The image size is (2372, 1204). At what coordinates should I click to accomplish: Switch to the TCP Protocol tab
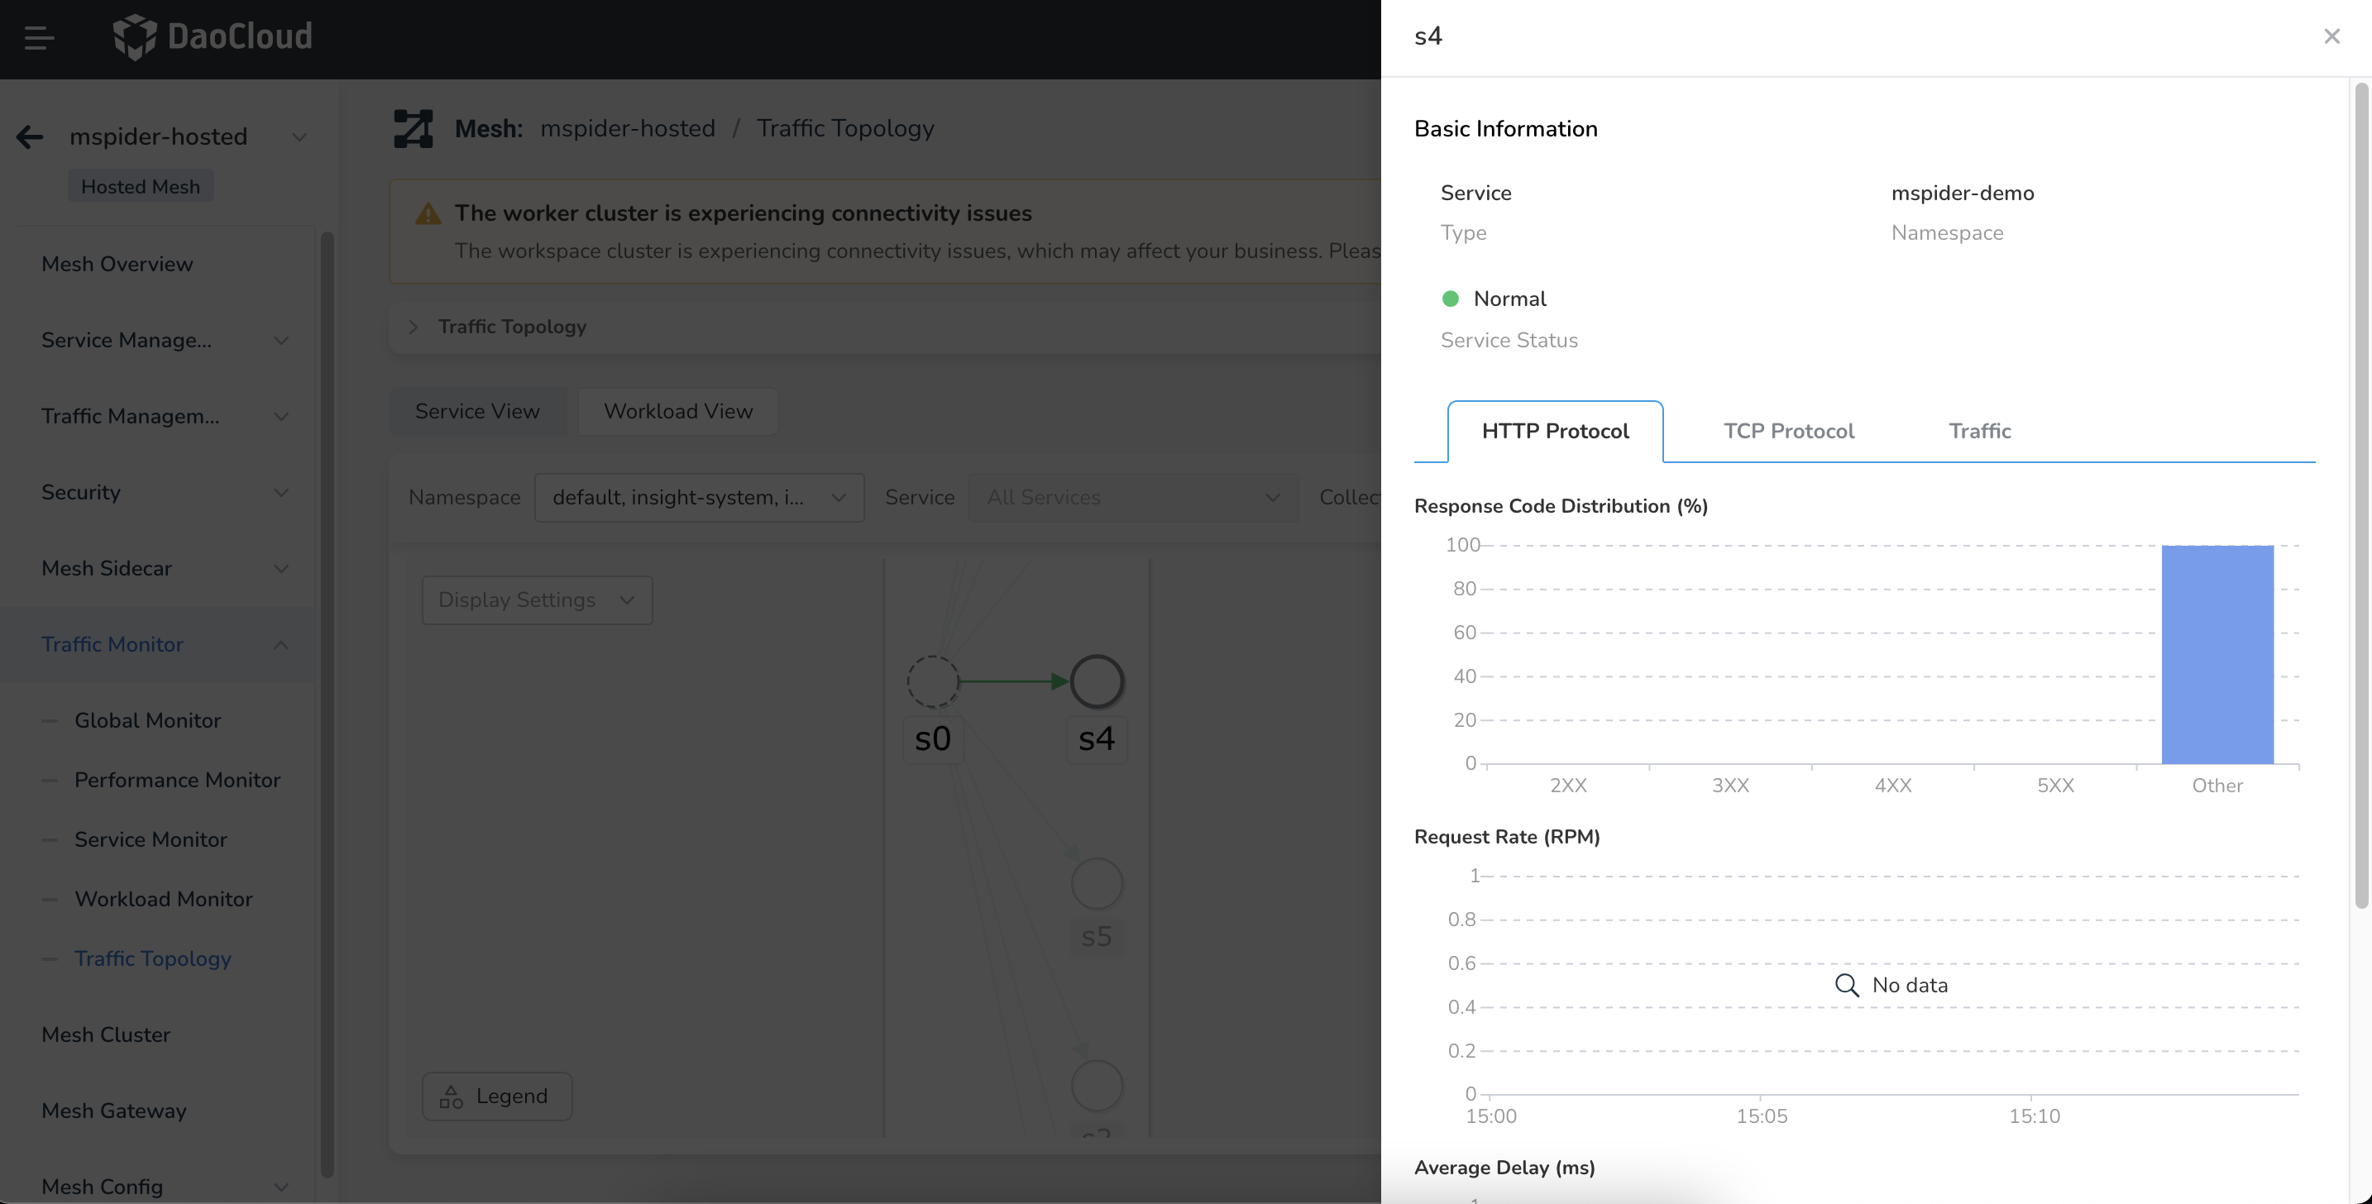click(1788, 431)
